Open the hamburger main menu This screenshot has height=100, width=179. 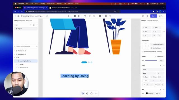click(x=18, y=16)
